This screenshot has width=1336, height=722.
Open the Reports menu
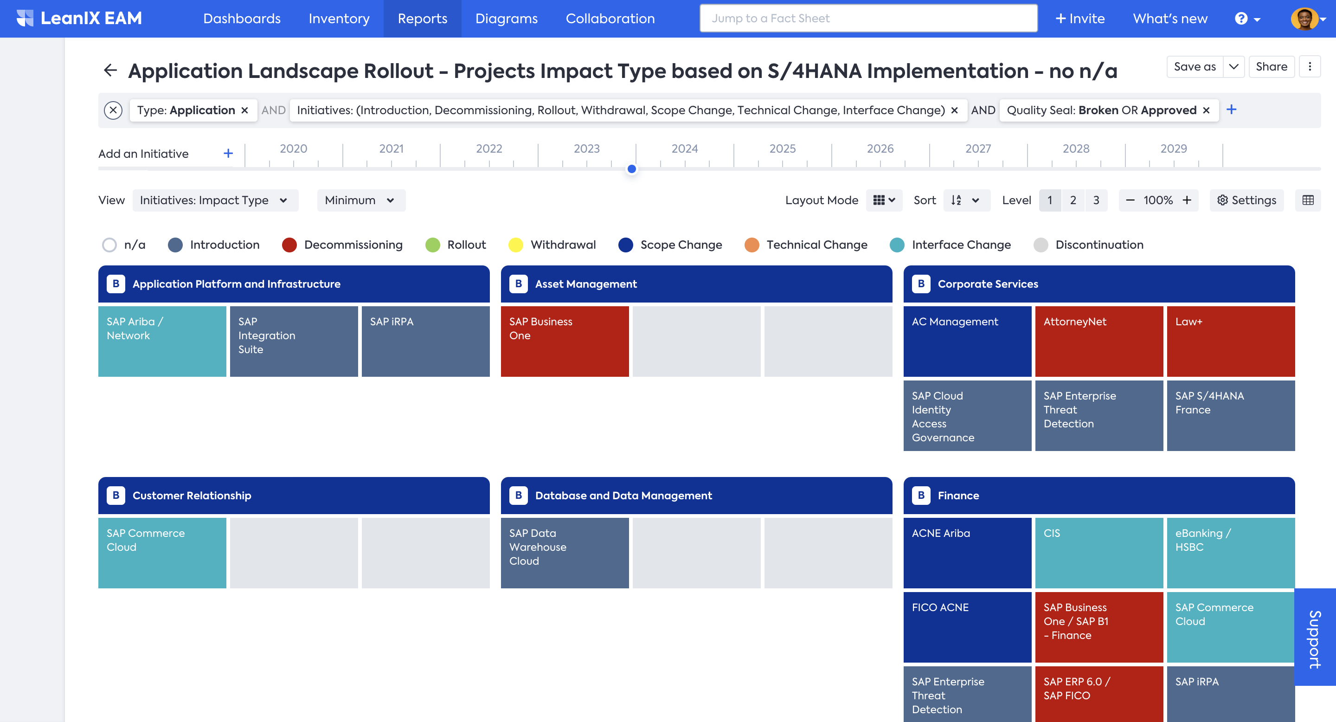pos(422,19)
